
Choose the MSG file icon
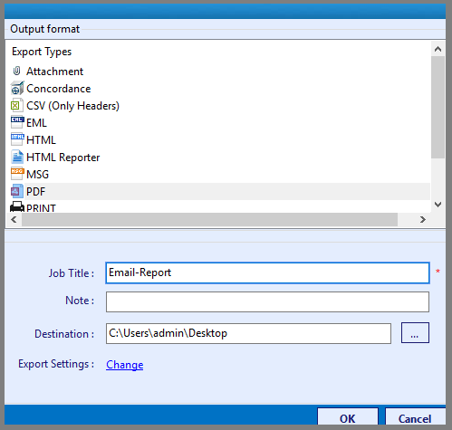(x=17, y=174)
